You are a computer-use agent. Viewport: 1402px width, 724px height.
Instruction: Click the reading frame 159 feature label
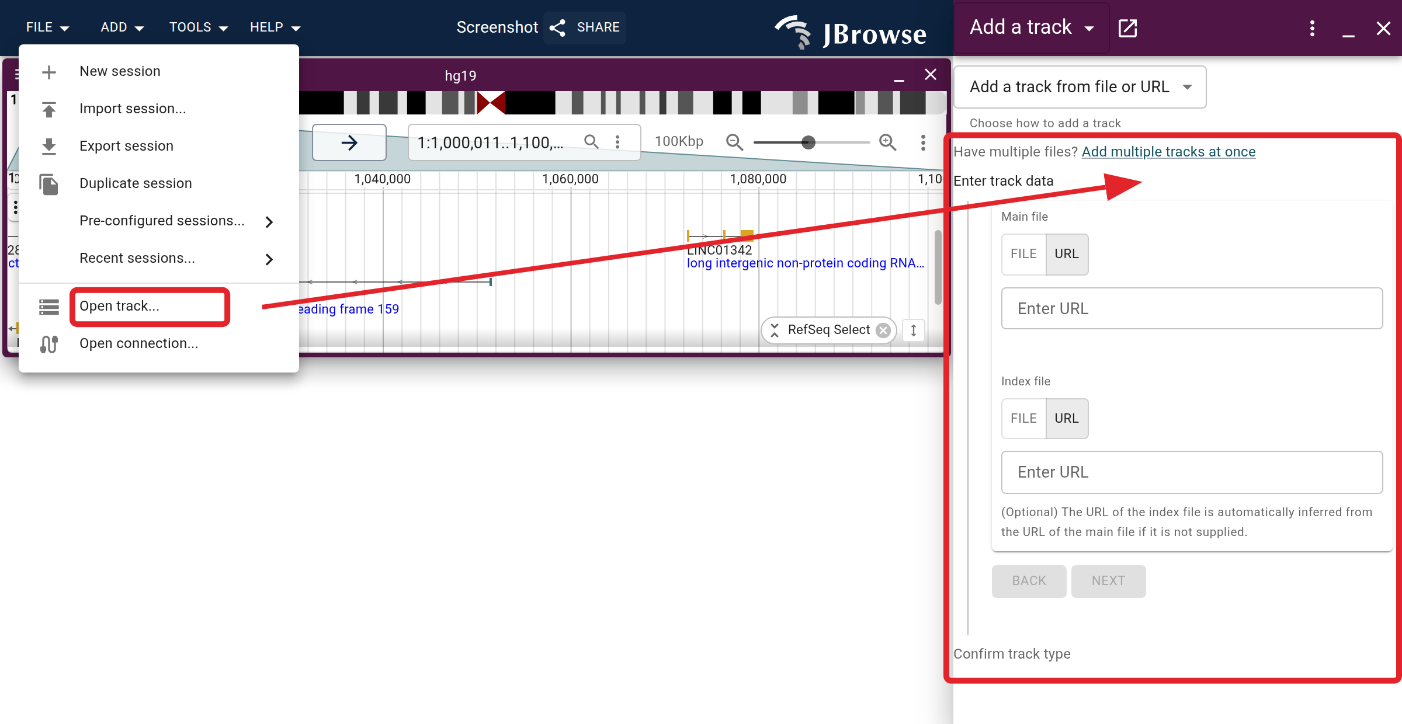349,309
